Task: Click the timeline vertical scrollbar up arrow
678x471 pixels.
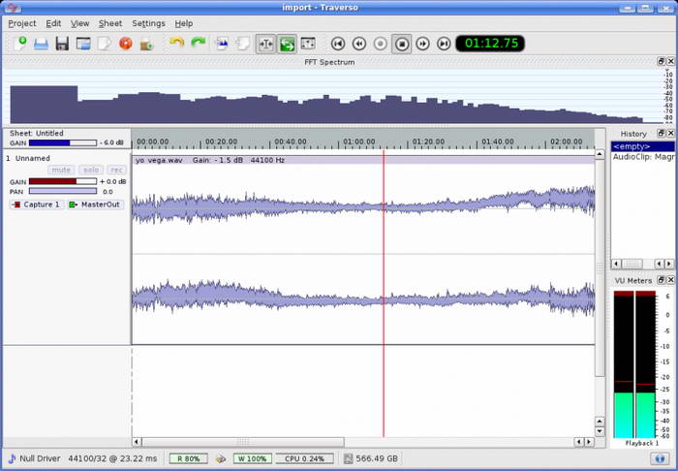Action: pyautogui.click(x=600, y=153)
